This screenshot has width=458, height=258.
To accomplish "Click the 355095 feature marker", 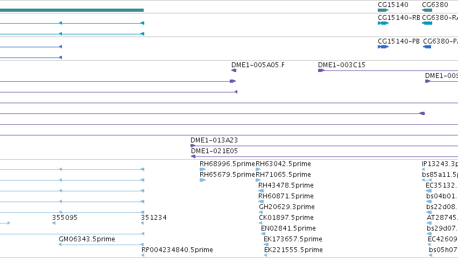I will (54, 223).
